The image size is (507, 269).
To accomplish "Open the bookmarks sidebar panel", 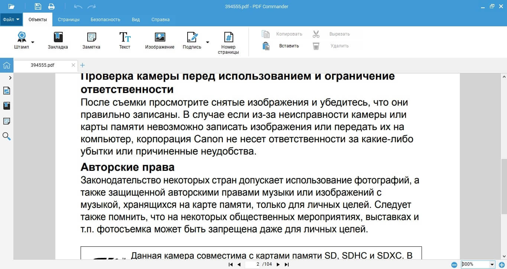I will [x=6, y=106].
